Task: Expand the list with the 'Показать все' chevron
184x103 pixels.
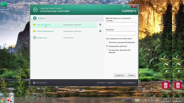Action: point(34,37)
